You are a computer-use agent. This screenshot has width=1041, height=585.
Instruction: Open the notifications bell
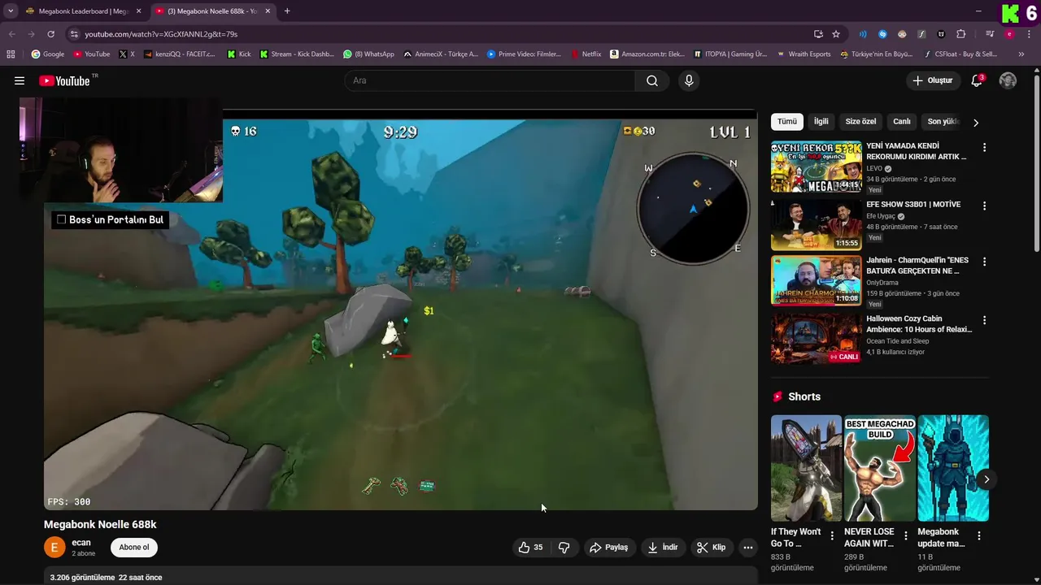click(x=978, y=80)
